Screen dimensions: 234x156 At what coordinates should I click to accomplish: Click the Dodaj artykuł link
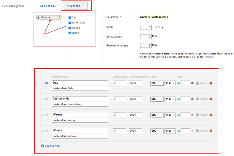pyautogui.click(x=52, y=146)
